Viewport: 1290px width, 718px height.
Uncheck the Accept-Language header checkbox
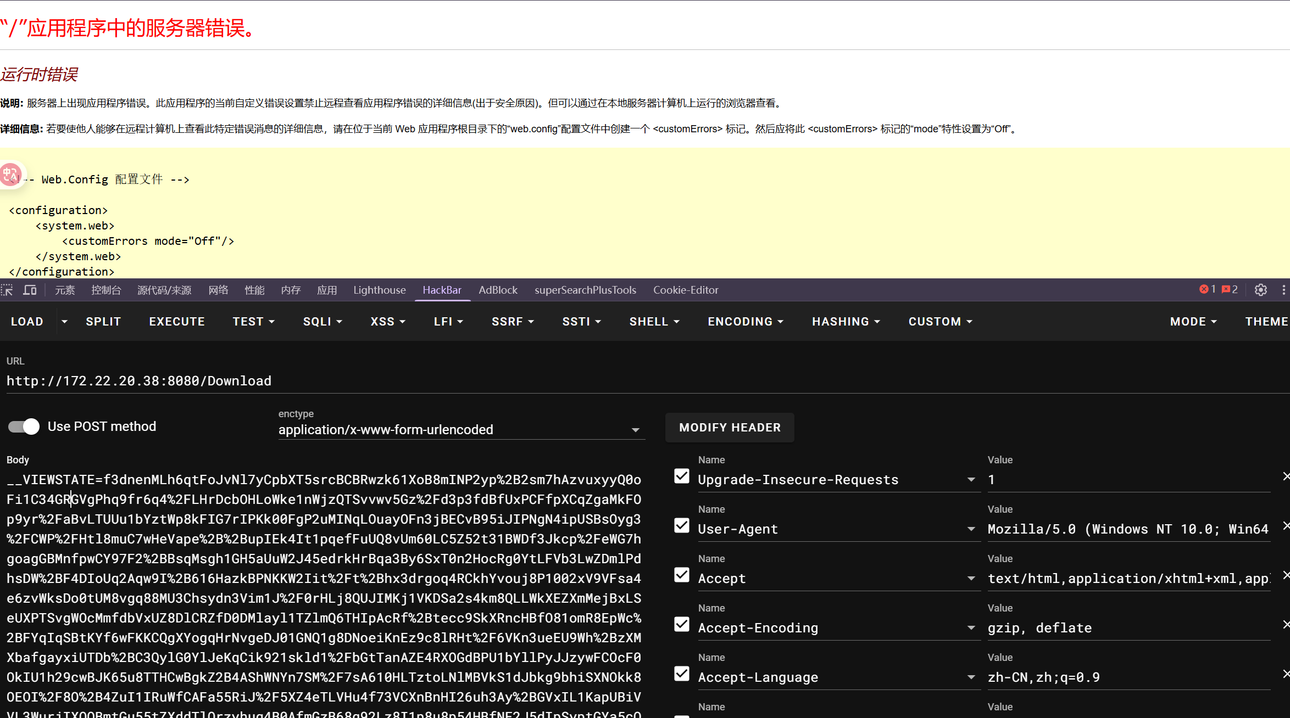(681, 674)
